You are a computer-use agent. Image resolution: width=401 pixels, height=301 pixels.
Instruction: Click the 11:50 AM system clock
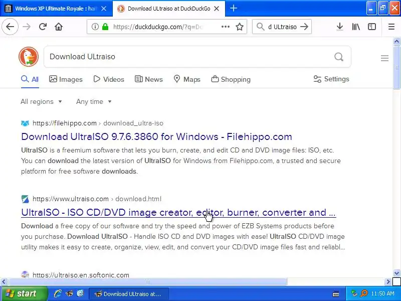[382, 293]
